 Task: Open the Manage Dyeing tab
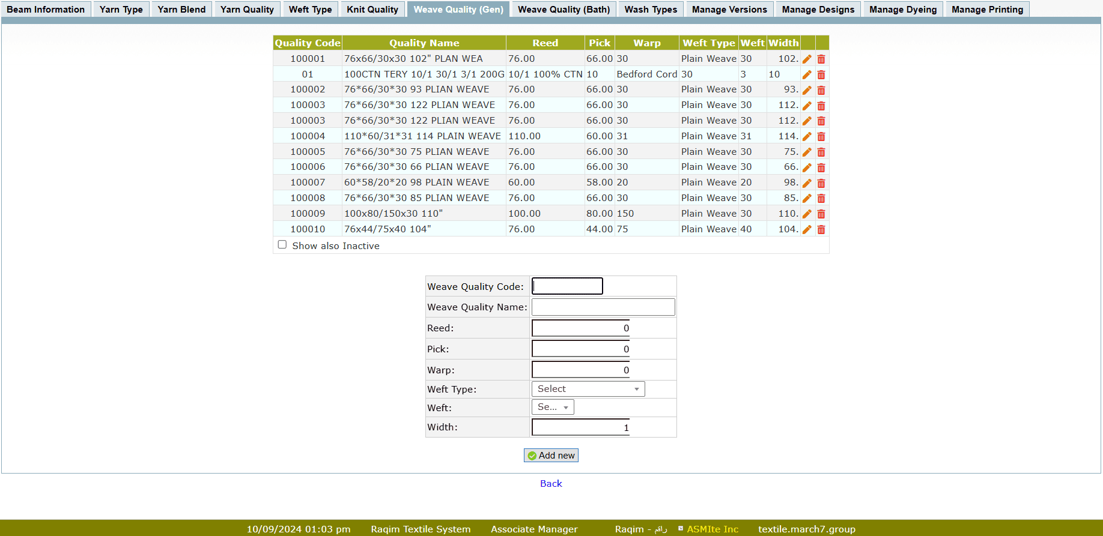coord(902,10)
